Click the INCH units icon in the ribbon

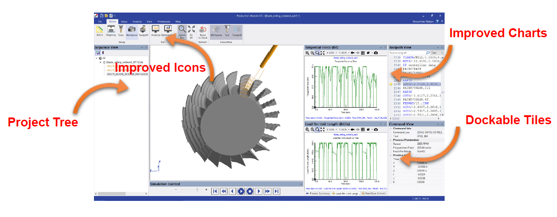click(x=100, y=31)
